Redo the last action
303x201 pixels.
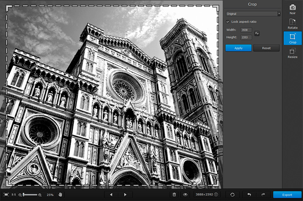coord(263,195)
